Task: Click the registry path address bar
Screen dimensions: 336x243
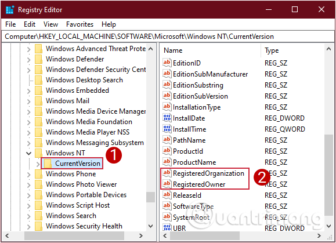Action: (168, 37)
